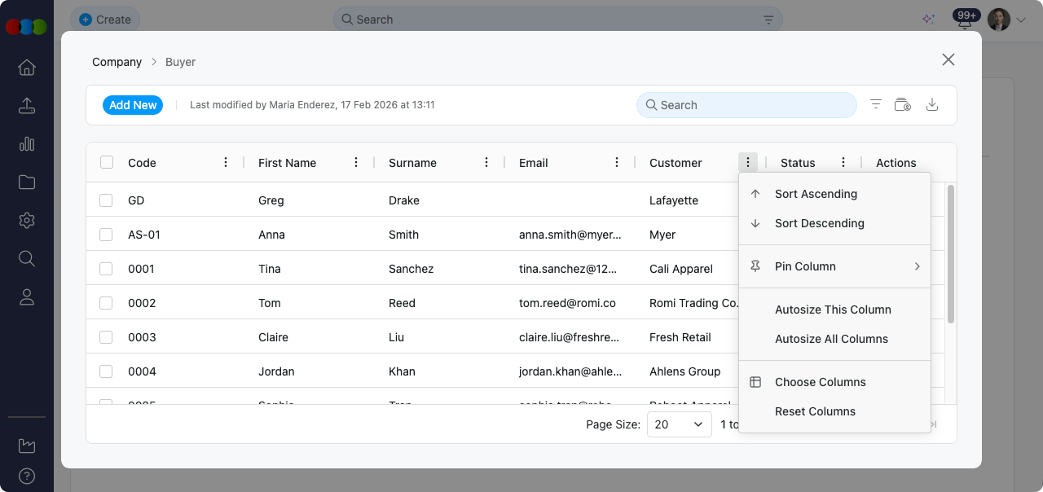This screenshot has height=492, width=1043.
Task: Select the checkbox for Tina Sanchez row
Action: point(107,269)
